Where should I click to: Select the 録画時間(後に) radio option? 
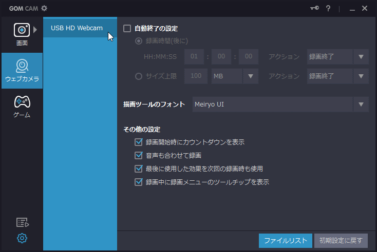pyautogui.click(x=139, y=41)
